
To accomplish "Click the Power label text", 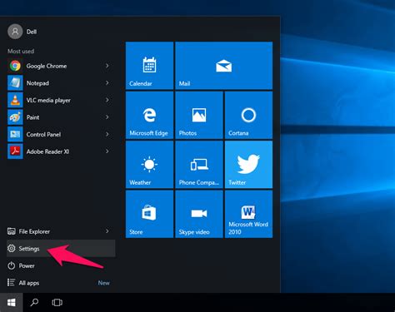I will coord(27,265).
